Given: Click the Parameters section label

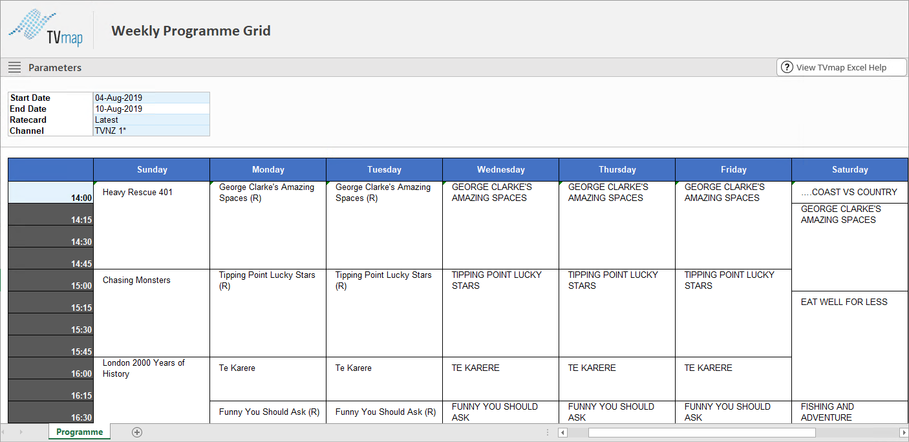Looking at the screenshot, I should (x=55, y=67).
